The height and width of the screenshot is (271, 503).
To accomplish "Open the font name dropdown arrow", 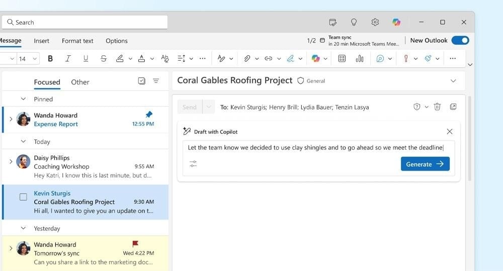I will [x=12, y=59].
